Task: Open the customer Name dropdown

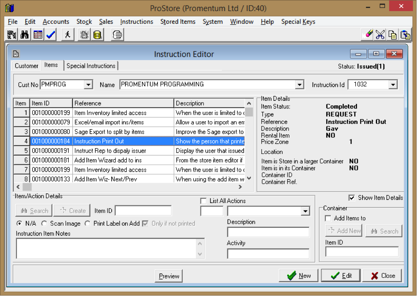Action: 300,85
